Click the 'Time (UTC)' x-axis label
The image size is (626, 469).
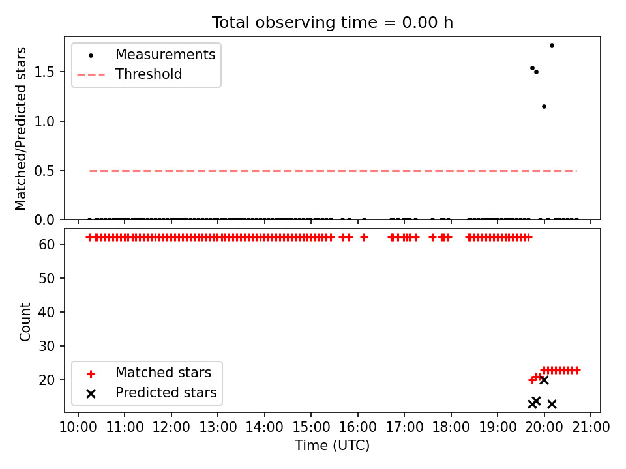tap(332, 446)
